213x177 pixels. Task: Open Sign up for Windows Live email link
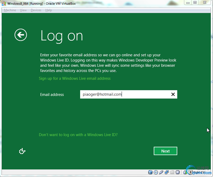pyautogui.click(x=75, y=78)
